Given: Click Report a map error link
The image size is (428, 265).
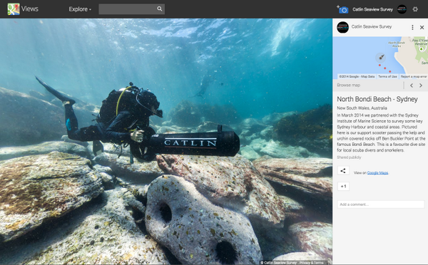Looking at the screenshot, I should coord(414,77).
